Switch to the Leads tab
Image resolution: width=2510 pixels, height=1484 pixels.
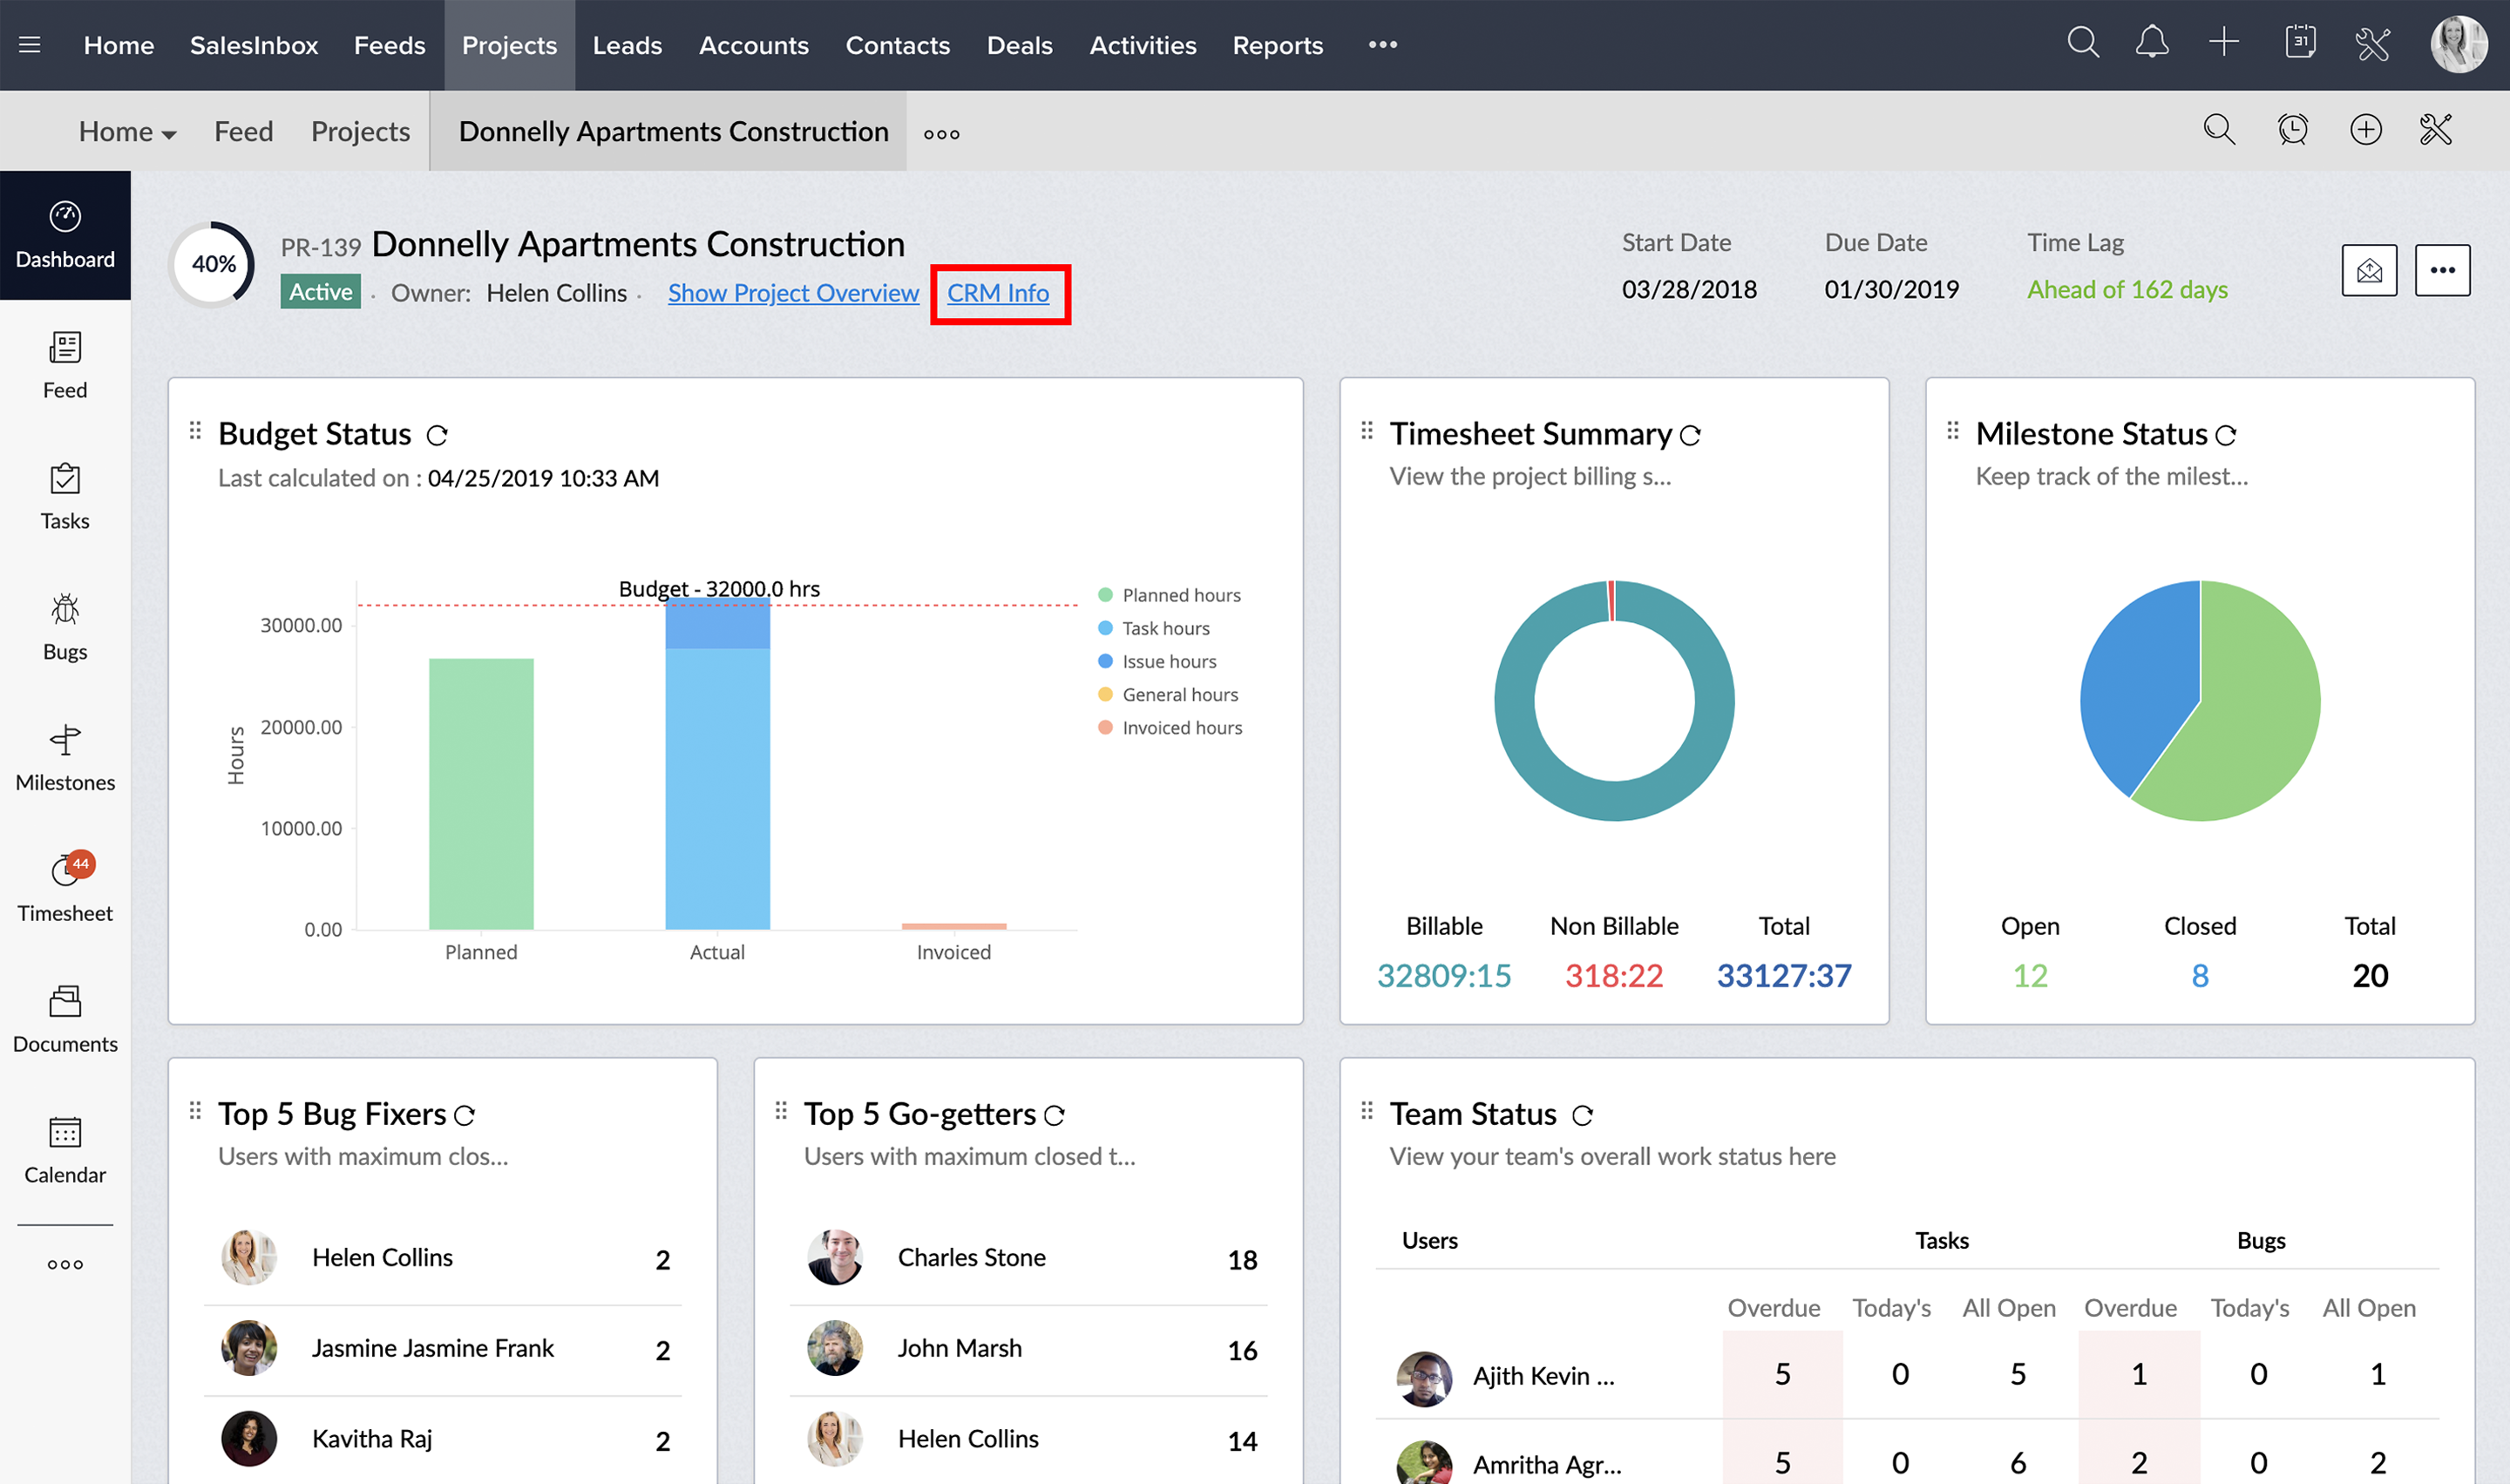click(x=627, y=45)
